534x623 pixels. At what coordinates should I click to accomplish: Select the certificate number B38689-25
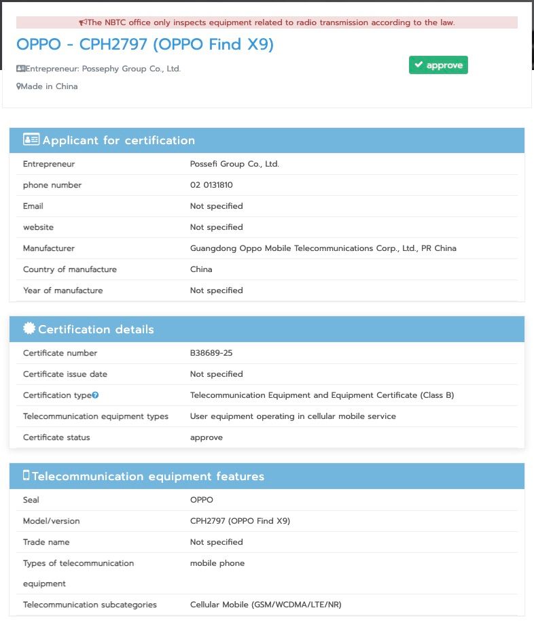point(211,353)
